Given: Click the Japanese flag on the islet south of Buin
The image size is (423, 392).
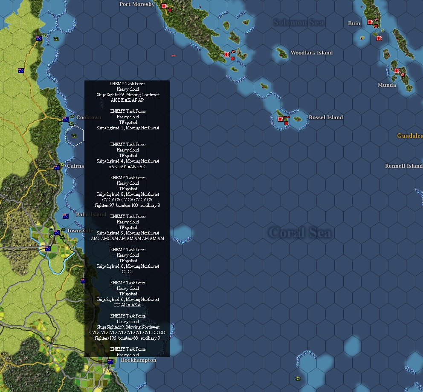Looking at the screenshot, I should click(379, 38).
